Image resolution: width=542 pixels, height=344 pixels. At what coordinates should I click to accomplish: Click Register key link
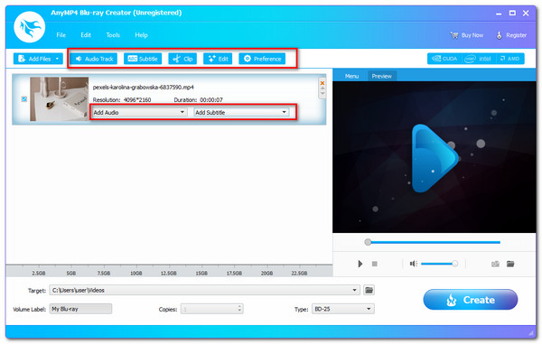point(511,35)
